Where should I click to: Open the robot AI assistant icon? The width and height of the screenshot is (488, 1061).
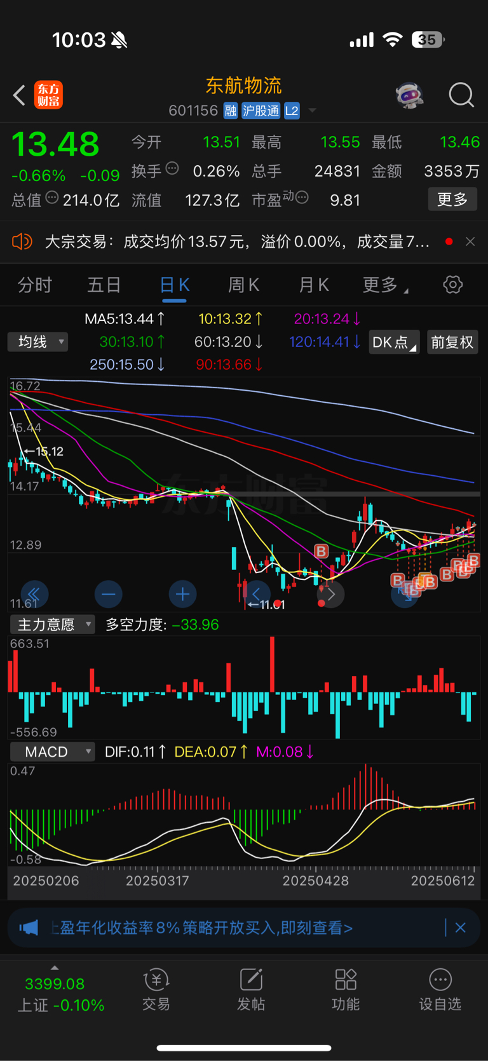coord(409,95)
